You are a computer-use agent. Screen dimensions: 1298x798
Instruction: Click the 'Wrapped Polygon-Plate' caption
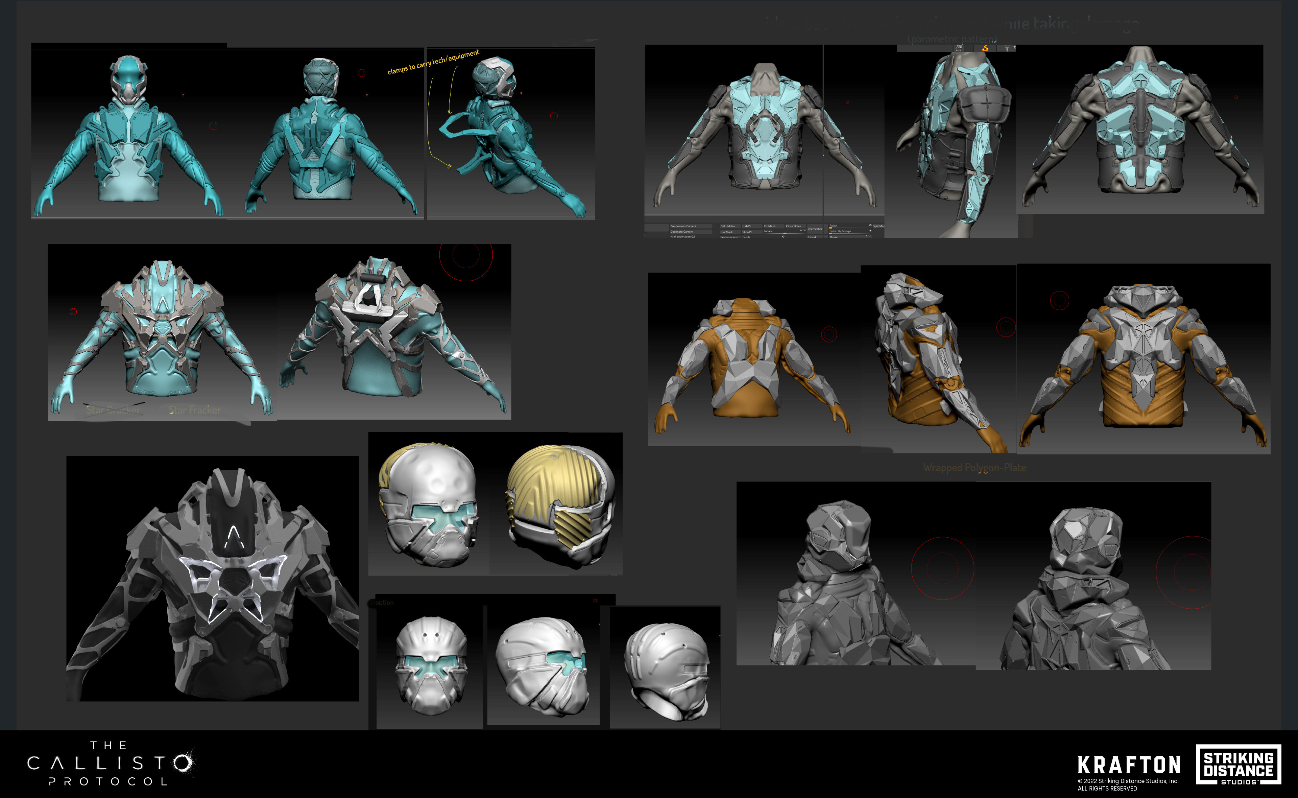(x=974, y=468)
